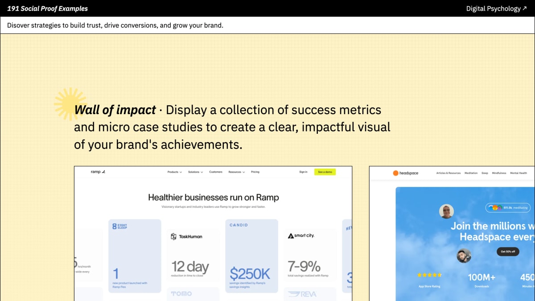Viewport: 535px width, 301px height.
Task: Click the CANDID logo on the blue card
Action: (239, 225)
